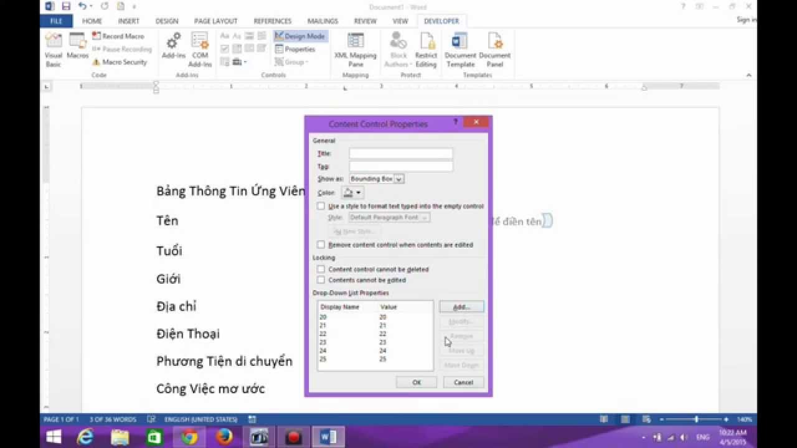Switch to the PAGE LAYOUT tab
Viewport: 797px width, 448px height.
coord(215,21)
